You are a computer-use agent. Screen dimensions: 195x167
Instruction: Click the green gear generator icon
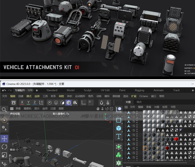(x=119, y=163)
